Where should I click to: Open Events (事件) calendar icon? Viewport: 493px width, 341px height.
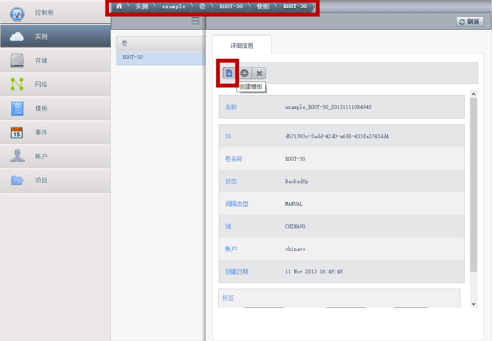17,132
